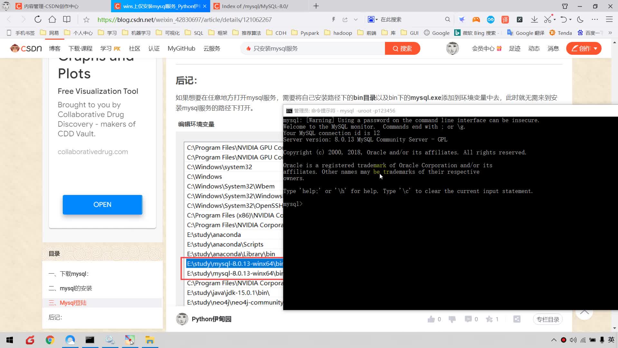Screen dimensions: 618x348
Task: Open a new browser tab
Action: pos(316,6)
